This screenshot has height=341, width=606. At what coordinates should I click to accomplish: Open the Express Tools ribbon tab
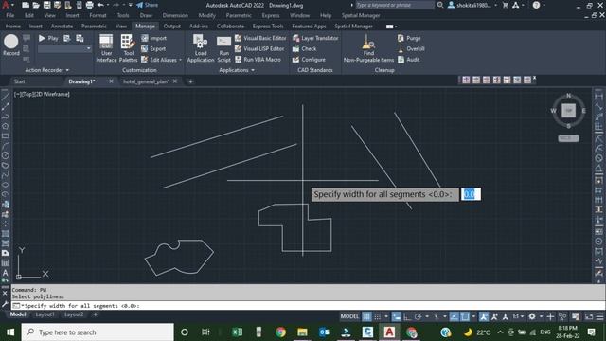point(268,26)
